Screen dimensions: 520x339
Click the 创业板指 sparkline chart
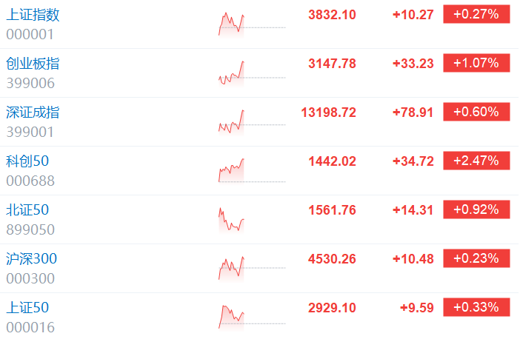[x=252, y=73]
